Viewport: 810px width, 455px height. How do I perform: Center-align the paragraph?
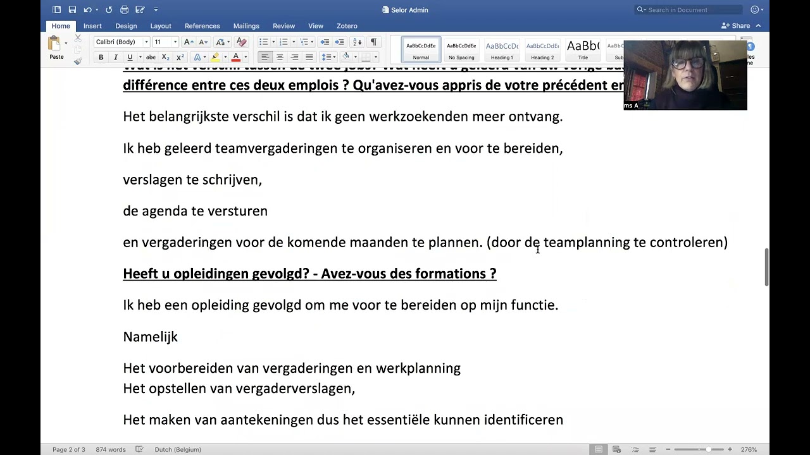click(x=280, y=58)
